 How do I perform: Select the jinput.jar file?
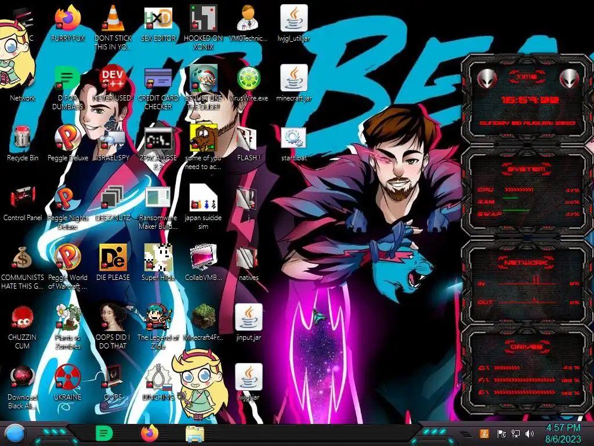(248, 317)
